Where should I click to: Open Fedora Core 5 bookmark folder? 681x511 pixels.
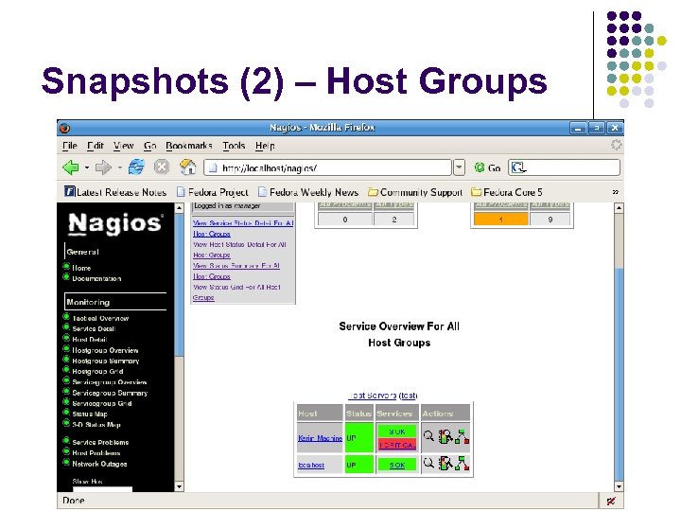point(507,192)
